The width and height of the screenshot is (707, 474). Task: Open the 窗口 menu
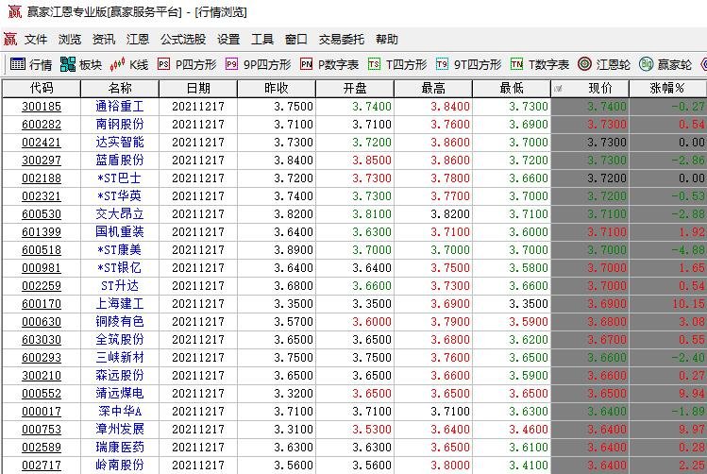click(x=296, y=40)
